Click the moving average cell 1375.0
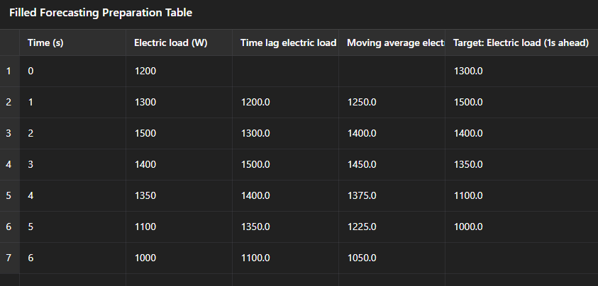Image resolution: width=598 pixels, height=286 pixels. [392, 196]
